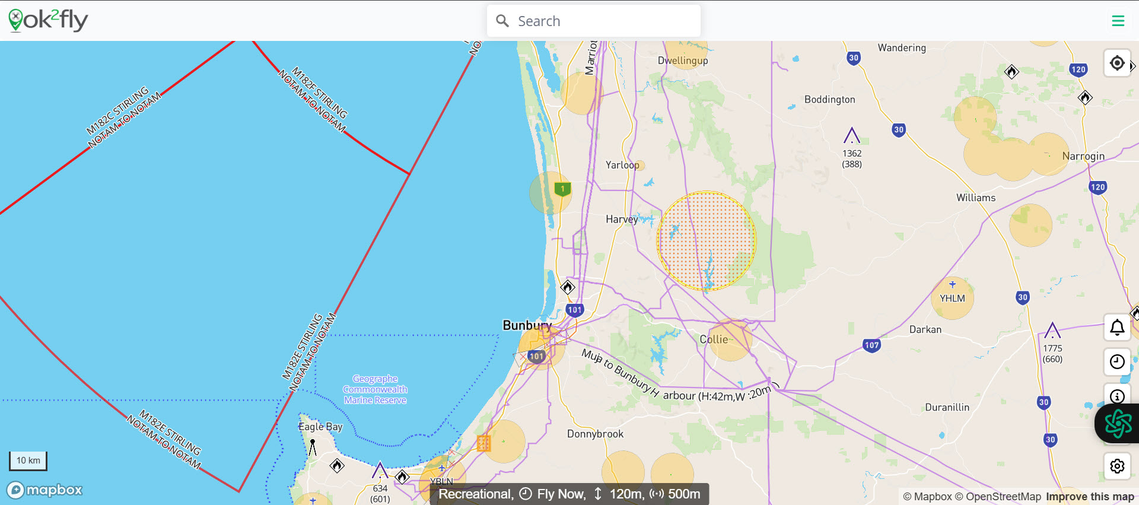Open the © OpenStreetMap attribution link

[x=998, y=497]
